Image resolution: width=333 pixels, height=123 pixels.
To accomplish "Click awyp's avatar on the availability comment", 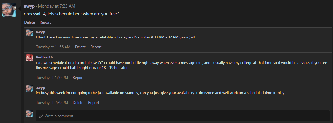I will pyautogui.click(x=29, y=33).
